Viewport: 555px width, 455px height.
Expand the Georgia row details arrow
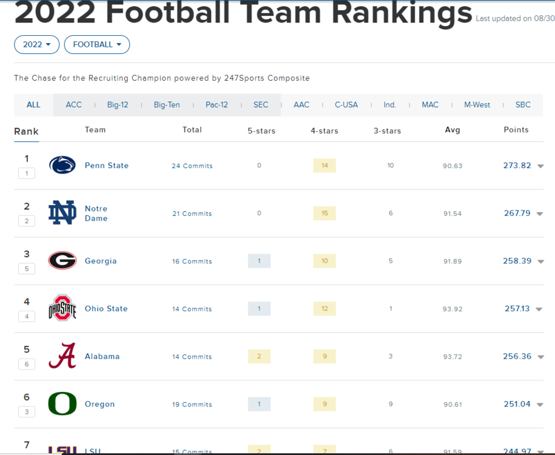click(540, 261)
